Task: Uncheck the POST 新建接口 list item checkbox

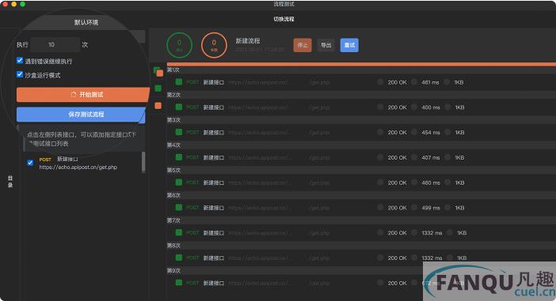Action: point(30,163)
